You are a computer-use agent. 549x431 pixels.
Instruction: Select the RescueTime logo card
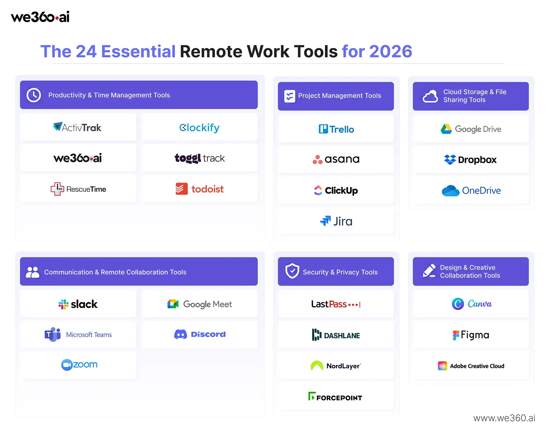78,189
